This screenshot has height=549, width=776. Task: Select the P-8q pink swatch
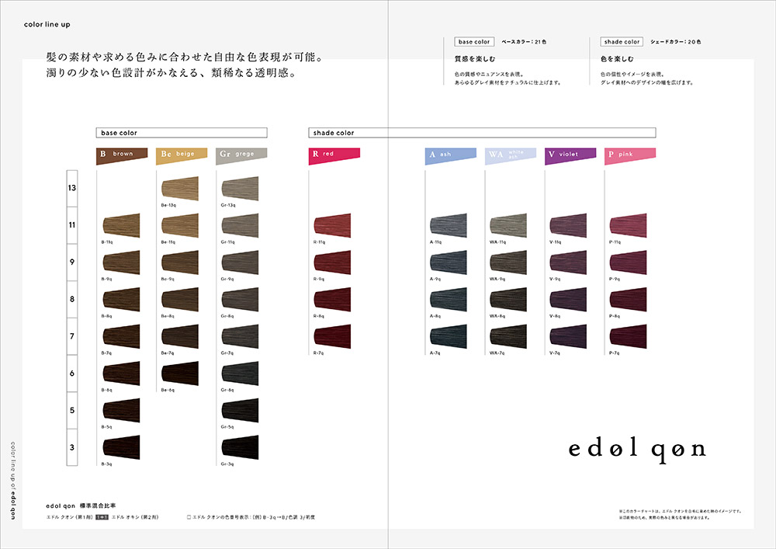[x=628, y=300]
